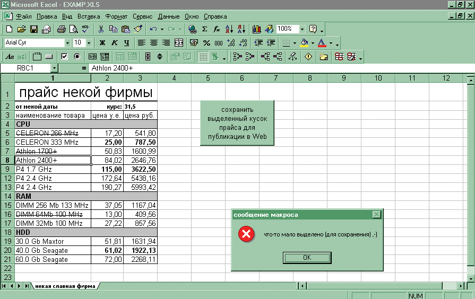Open the Справка menu
The height and width of the screenshot is (299, 475).
click(215, 16)
